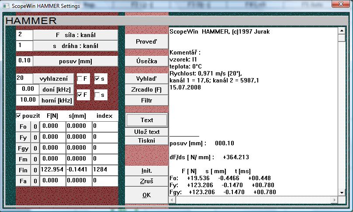Viewport: 353px width, 212px height.
Task: Click the Zrcadlo (F) button
Action: [x=146, y=89]
